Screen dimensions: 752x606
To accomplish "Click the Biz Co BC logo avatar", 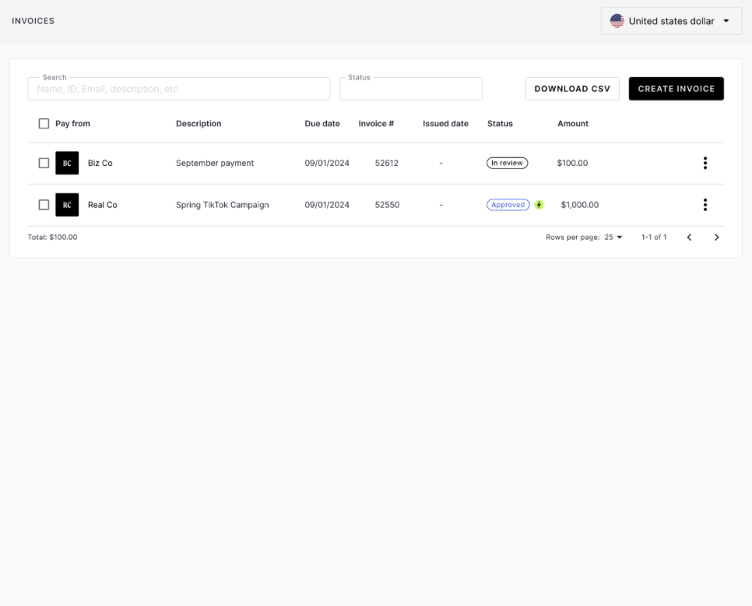I will pyautogui.click(x=67, y=163).
